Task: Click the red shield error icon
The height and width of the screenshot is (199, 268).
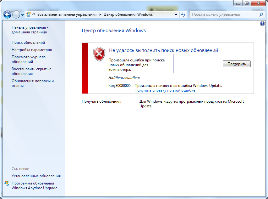Action: [x=99, y=54]
